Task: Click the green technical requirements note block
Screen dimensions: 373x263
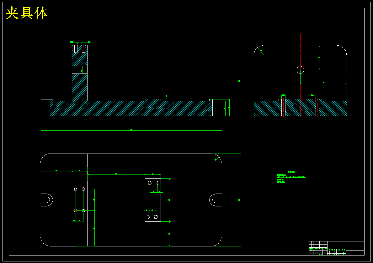Action: (x=291, y=177)
